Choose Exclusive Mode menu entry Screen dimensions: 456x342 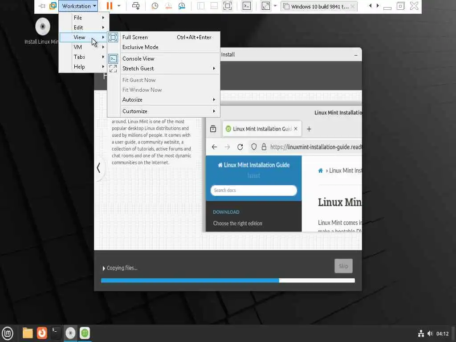click(x=164, y=47)
